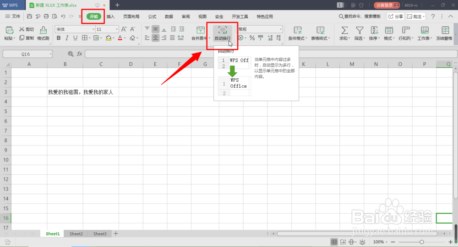
Task: Align text to top of cell
Action: (x=147, y=29)
